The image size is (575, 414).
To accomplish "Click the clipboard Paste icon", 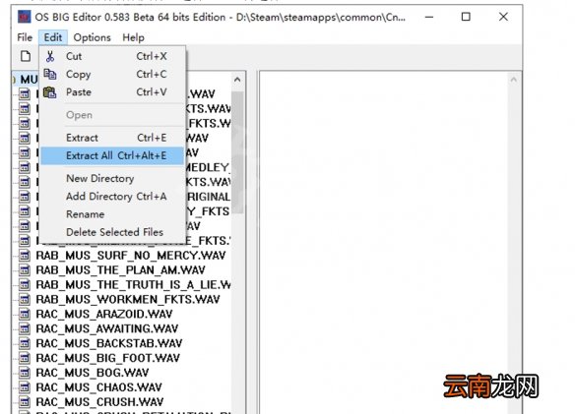I will 50,92.
